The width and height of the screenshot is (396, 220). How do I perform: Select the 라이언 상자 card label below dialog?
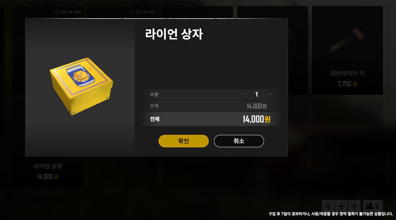(x=48, y=166)
